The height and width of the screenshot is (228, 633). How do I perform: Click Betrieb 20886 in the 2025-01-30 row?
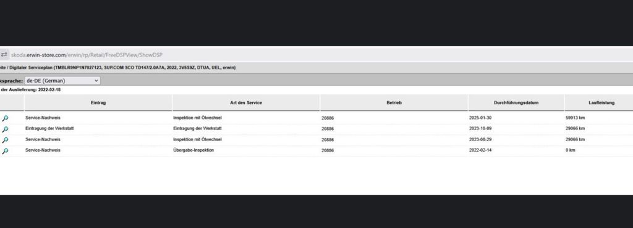pyautogui.click(x=328, y=118)
